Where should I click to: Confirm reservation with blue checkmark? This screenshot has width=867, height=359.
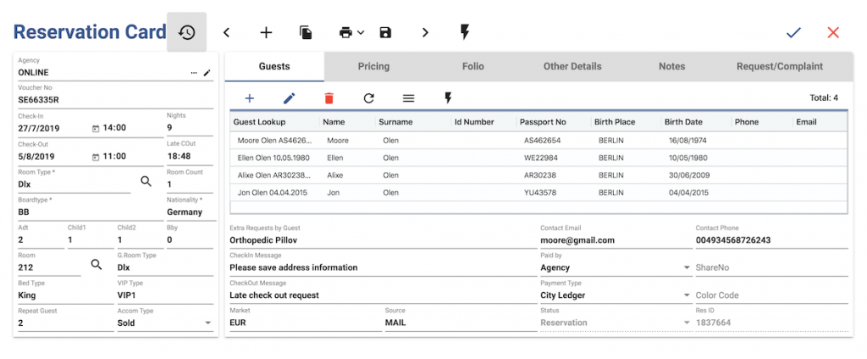tap(793, 33)
